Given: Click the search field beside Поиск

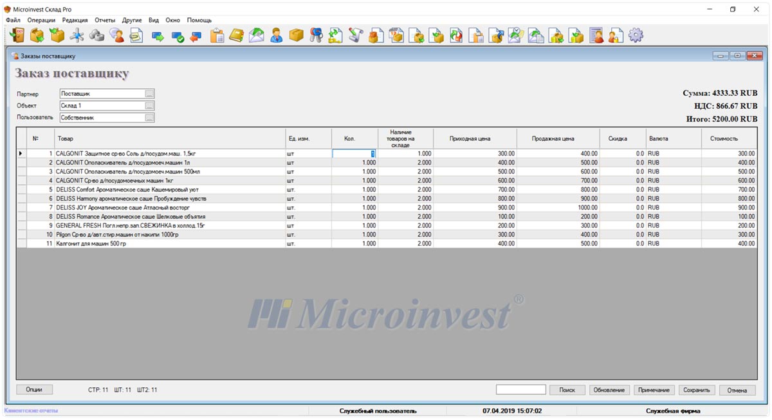Looking at the screenshot, I should click(520, 390).
